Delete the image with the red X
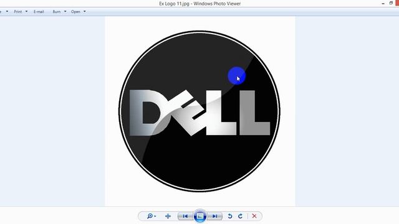This screenshot has width=399, height=224. 254,216
